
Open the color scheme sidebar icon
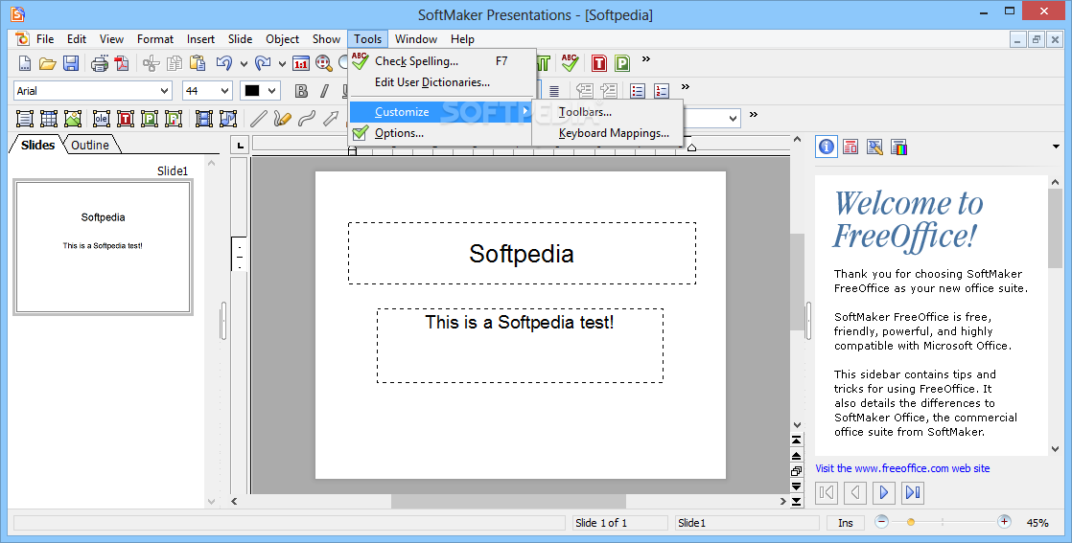click(899, 147)
